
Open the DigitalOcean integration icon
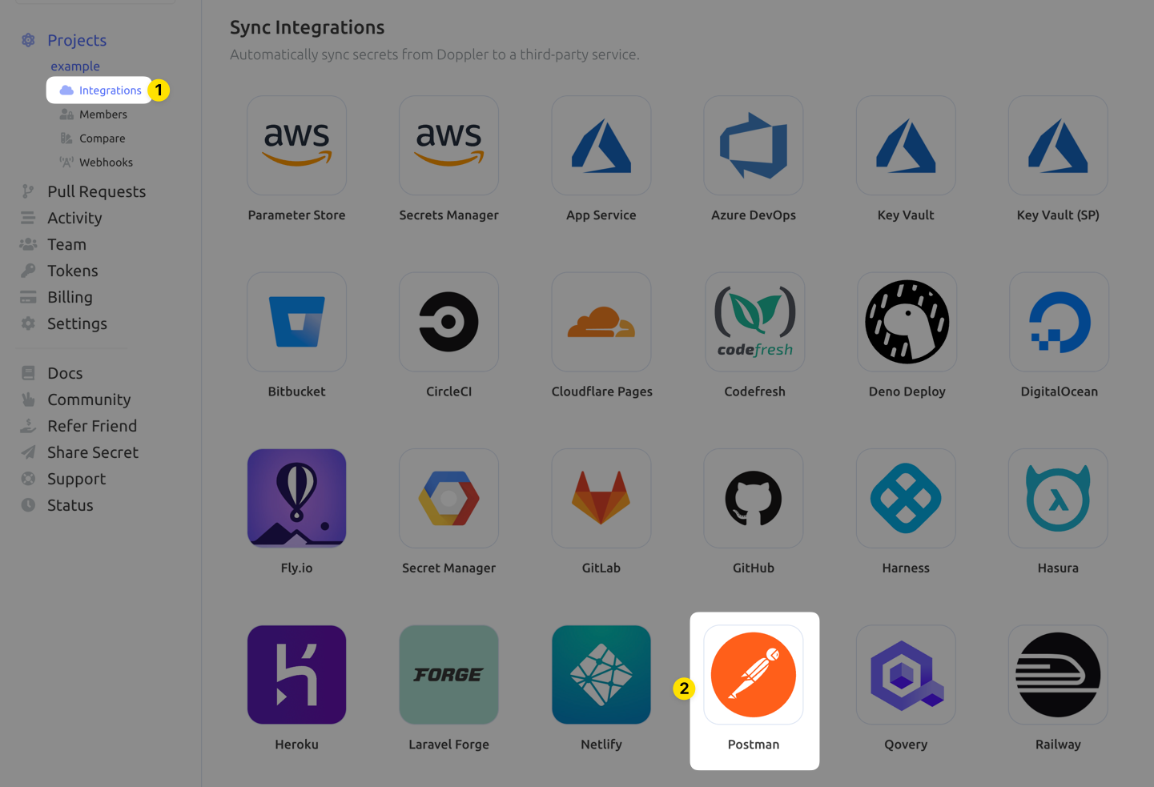pyautogui.click(x=1060, y=322)
